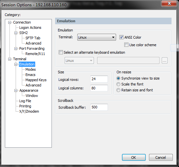This screenshot has width=179, height=167.
Task: Click the Logical rows input field
Action: 99,79
